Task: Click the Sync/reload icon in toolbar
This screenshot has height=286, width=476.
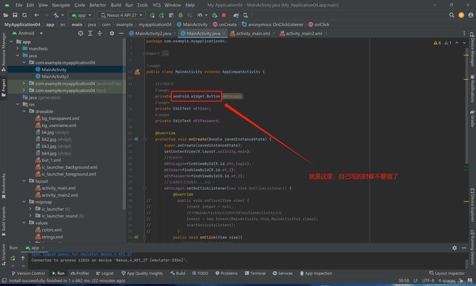Action: tap(25, 15)
